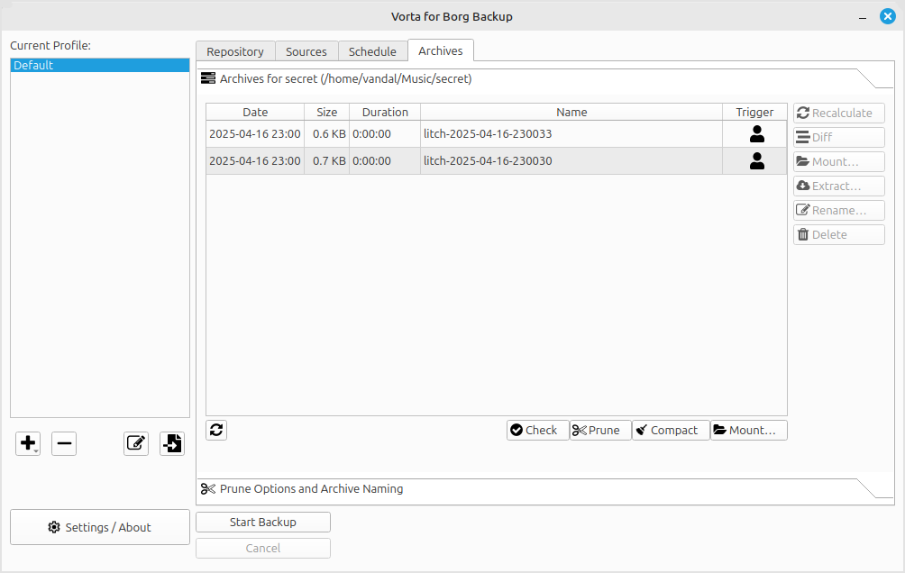Select the archive litch-2025-04-16-230033 row
Screen dimensions: 905x573
(x=487, y=134)
